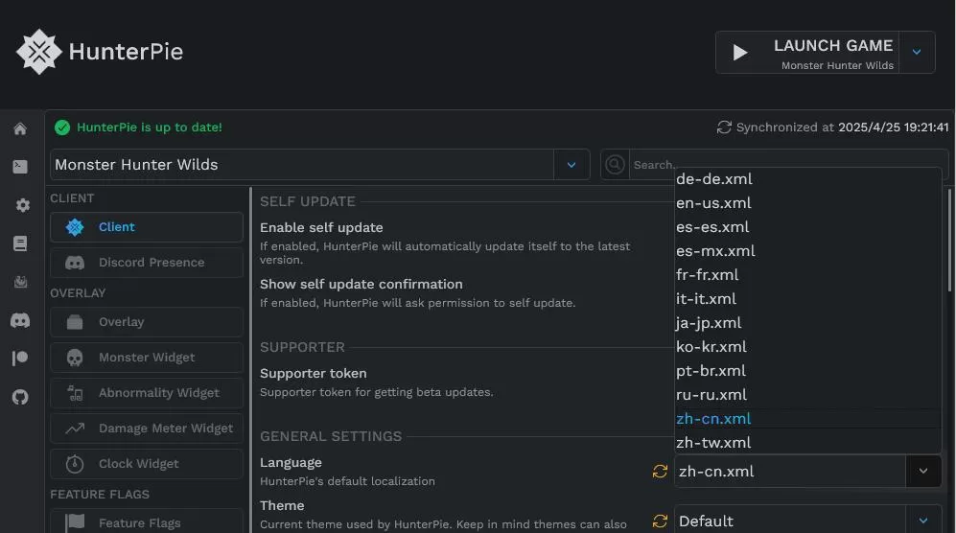This screenshot has height=533, width=956.
Task: Choose ja-jp.xml in the language list
Action: pyautogui.click(x=709, y=323)
